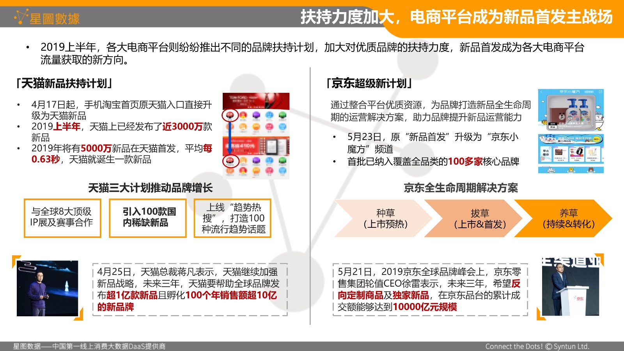Click the 星圖數據 logo in the header
Image resolution: width=624 pixels, height=351 pixels.
coord(47,18)
